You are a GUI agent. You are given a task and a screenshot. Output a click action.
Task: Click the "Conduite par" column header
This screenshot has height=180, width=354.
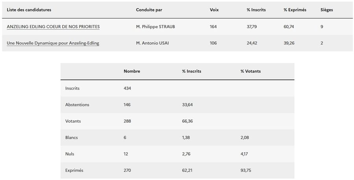pos(149,10)
